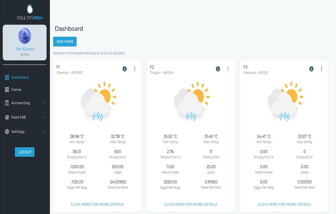Screen dimensions: 336x214
Task: Open the three-dot menu on F3 card
Action: coord(321,69)
